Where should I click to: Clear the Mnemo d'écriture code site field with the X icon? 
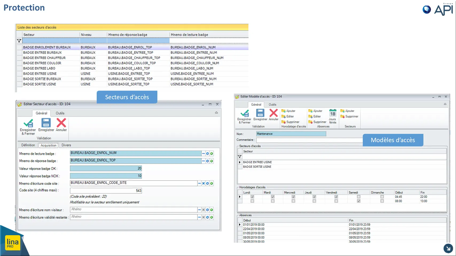click(203, 183)
